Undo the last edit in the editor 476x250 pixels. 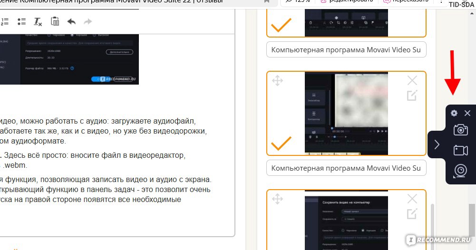pos(71,21)
